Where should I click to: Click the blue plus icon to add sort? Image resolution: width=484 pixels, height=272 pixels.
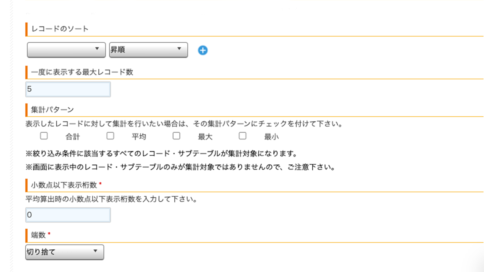point(203,50)
